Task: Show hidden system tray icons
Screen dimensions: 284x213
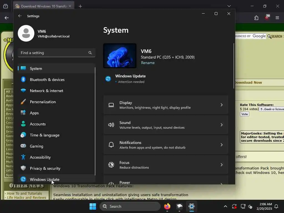Action: (225, 206)
